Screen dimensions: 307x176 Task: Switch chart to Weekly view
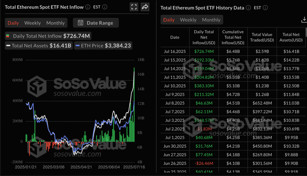point(32,23)
